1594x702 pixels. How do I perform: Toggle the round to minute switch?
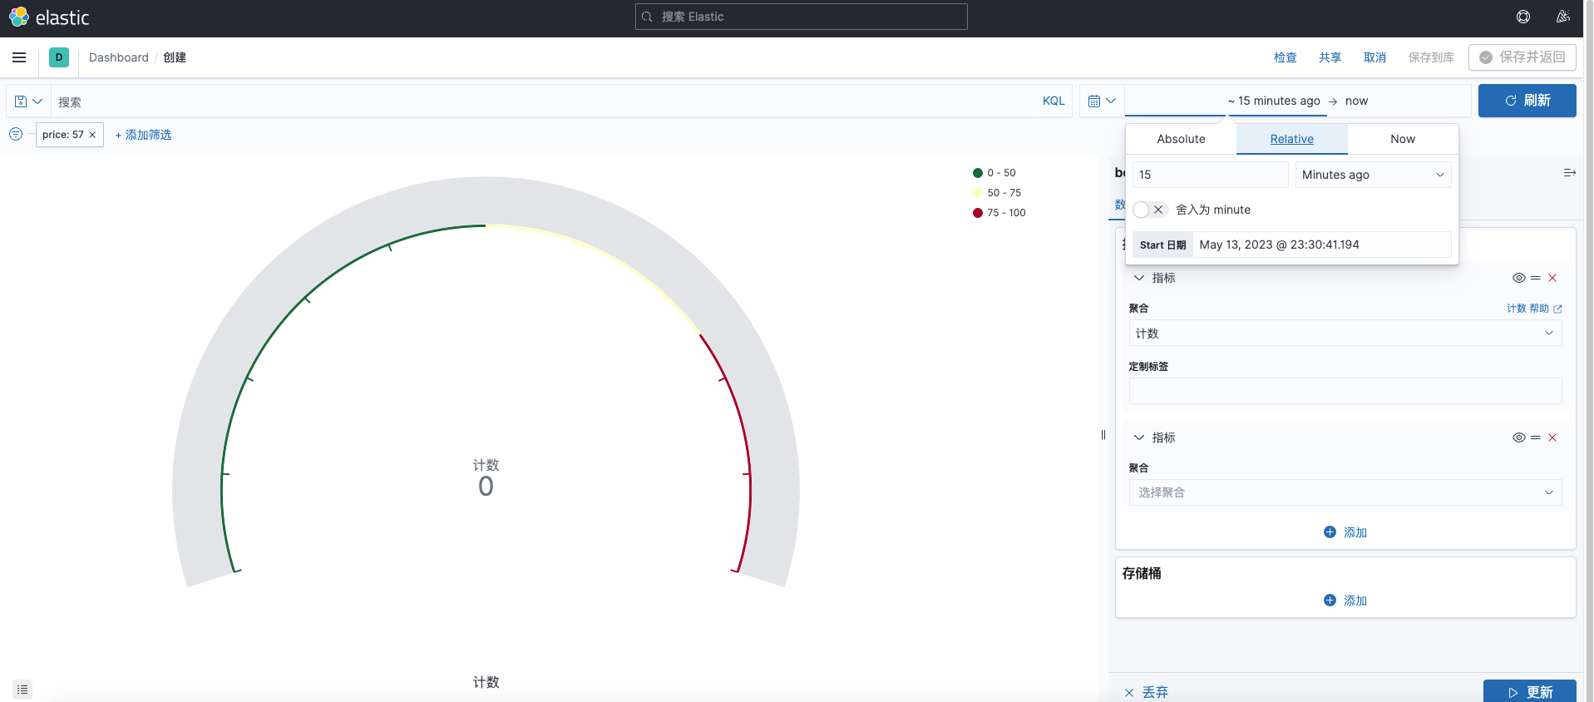click(1150, 210)
